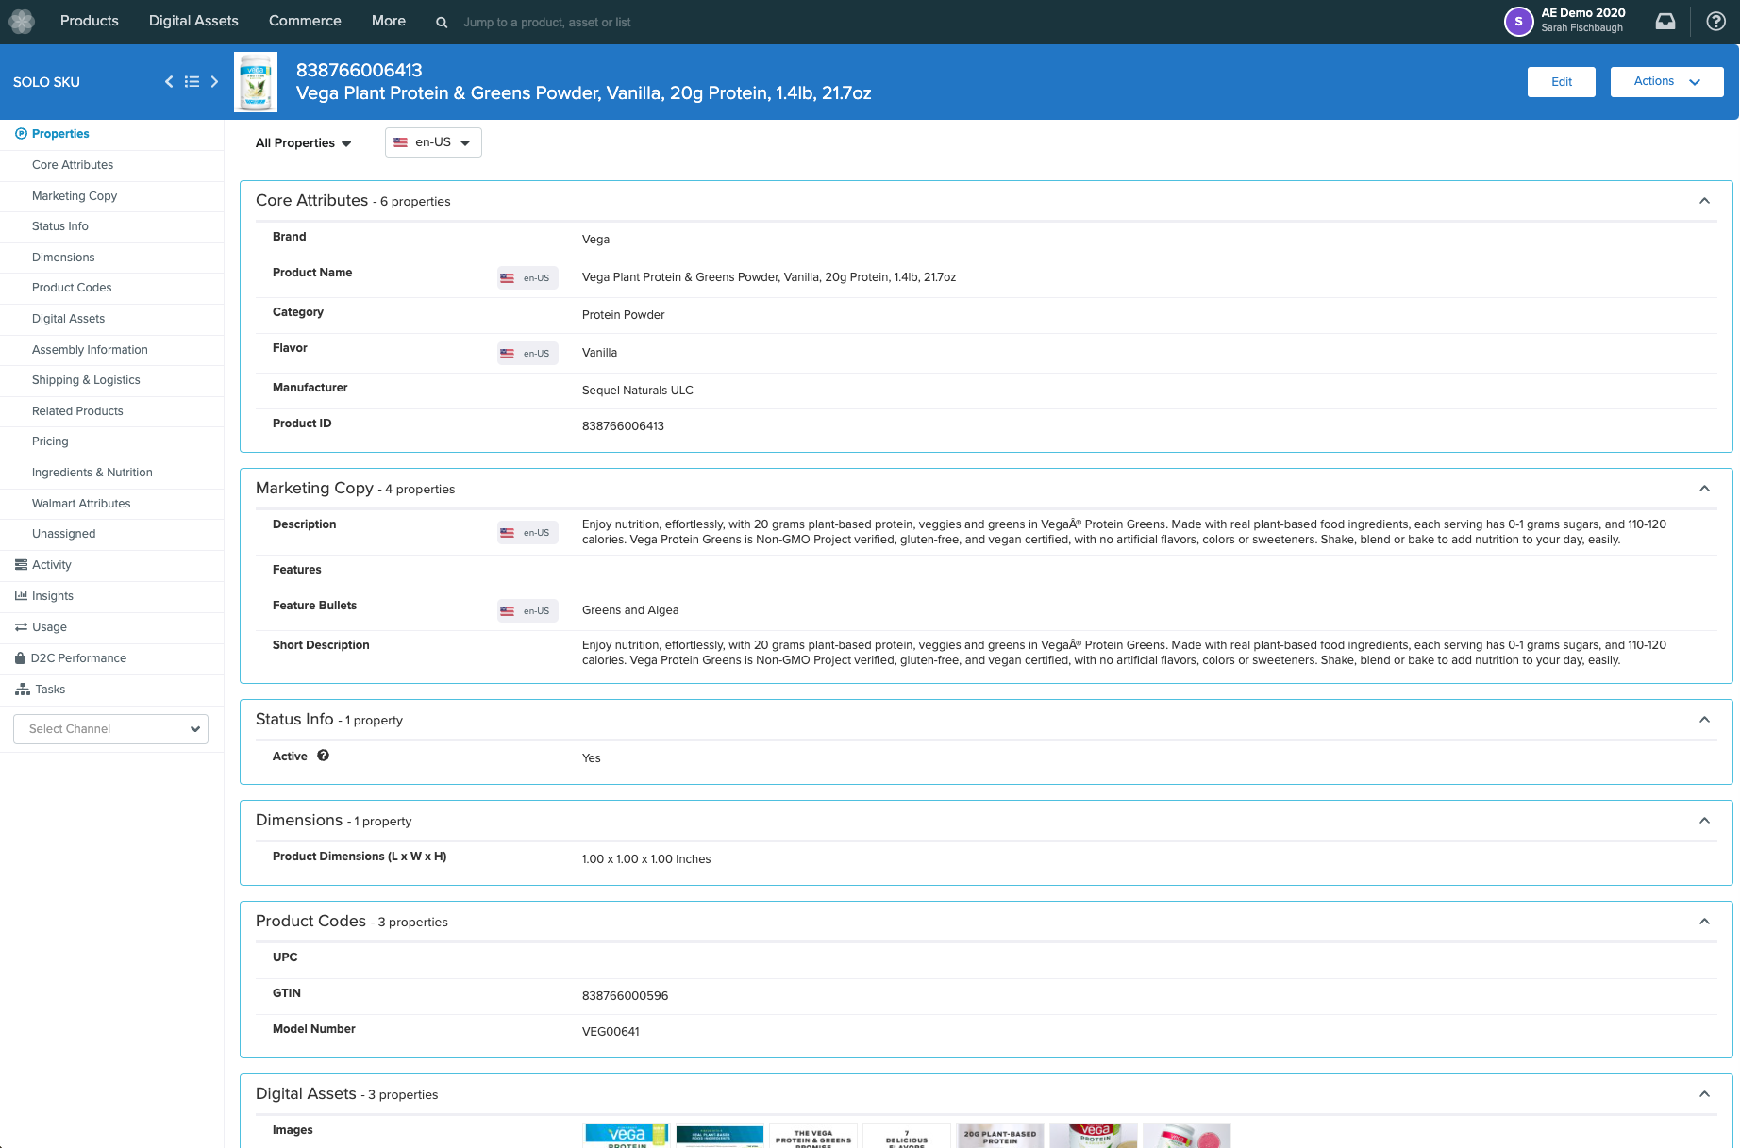Click the search field Jump to product

pyautogui.click(x=547, y=23)
